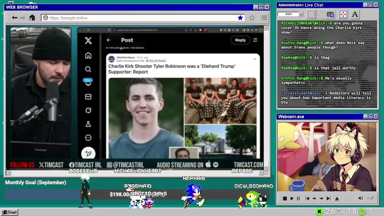
Task: Open the browser home page
Action: [x=32, y=18]
